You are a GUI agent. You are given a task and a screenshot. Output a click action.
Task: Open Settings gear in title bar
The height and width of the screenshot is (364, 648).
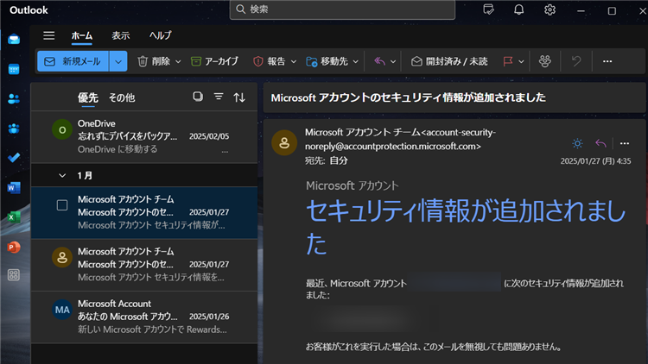550,10
